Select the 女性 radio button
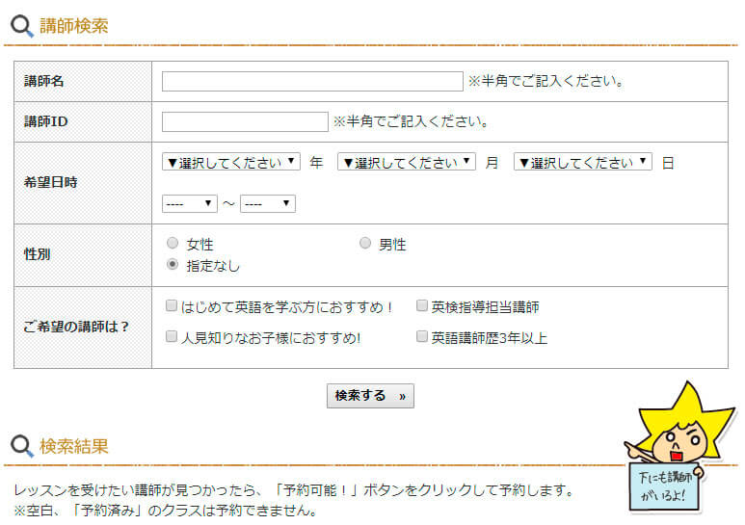The height and width of the screenshot is (525, 745). [x=173, y=244]
